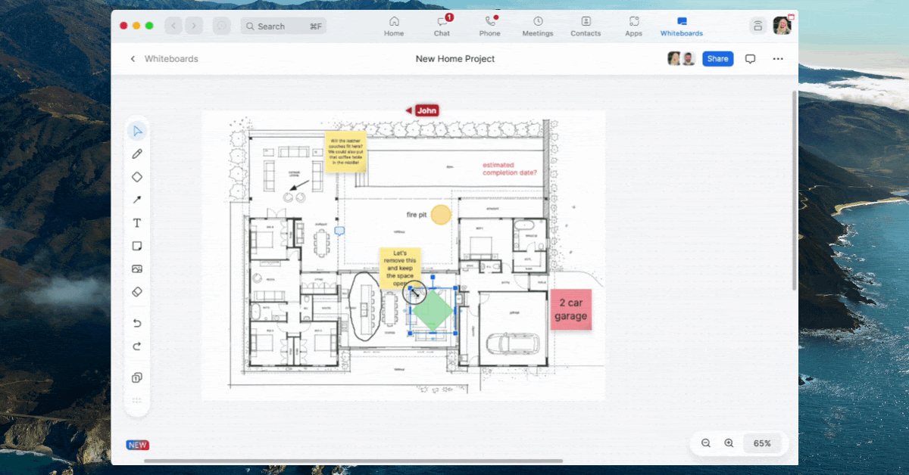Screen dimensions: 909x475
Task: Click the Image insert tool
Action: click(137, 269)
